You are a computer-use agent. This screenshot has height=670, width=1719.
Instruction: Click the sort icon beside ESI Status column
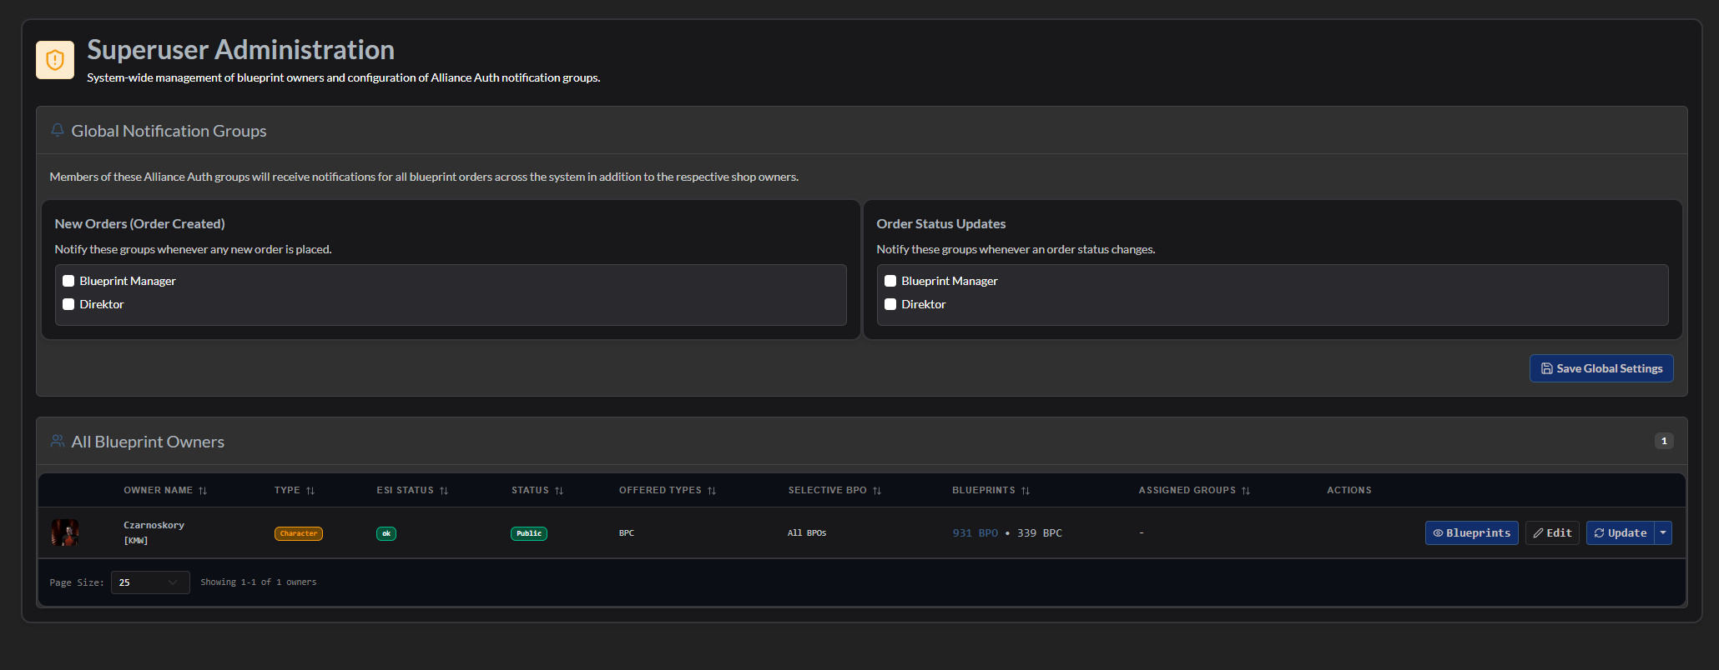pos(444,491)
